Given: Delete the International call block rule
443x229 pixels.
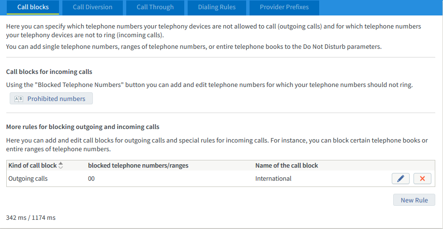Looking at the screenshot, I should tap(422, 179).
